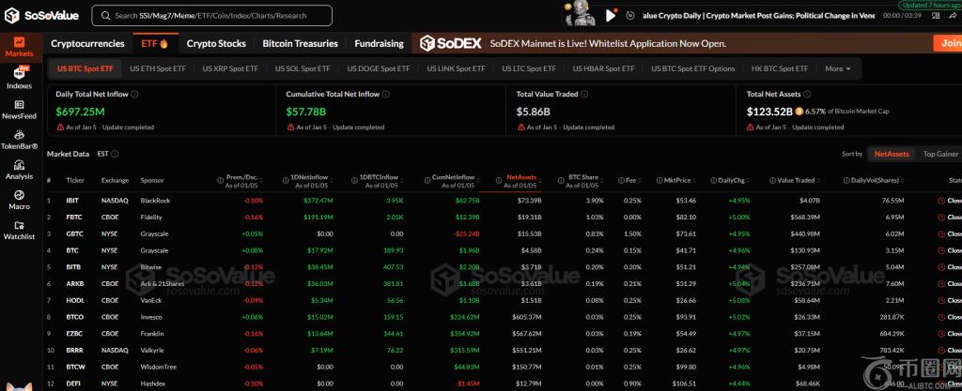Click the Valkyrie sponsor cell
The width and height of the screenshot is (962, 391).
152,351
